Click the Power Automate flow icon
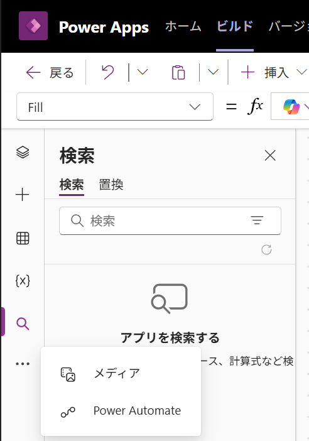This screenshot has height=441, width=309. point(68,412)
